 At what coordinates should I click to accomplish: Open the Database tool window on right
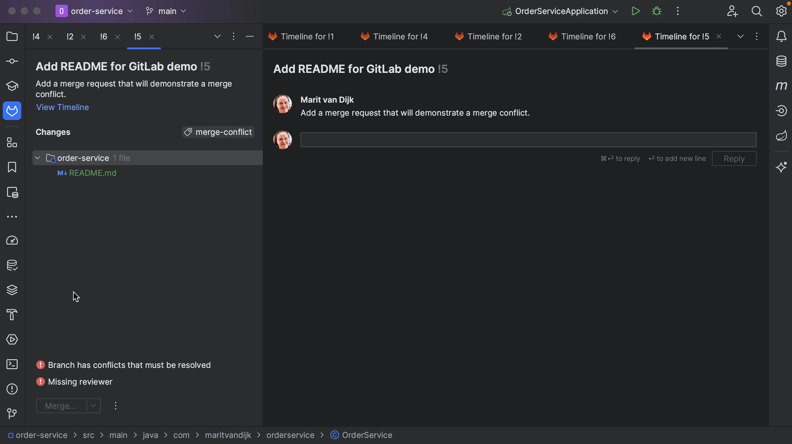tap(781, 61)
